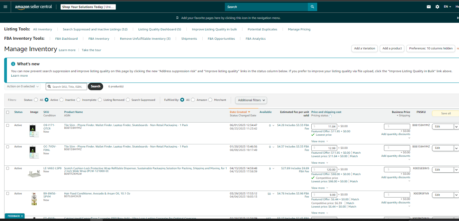Check the box for SKU LE-VA92-LSP9
459x221 pixels.
pyautogui.click(x=8, y=169)
